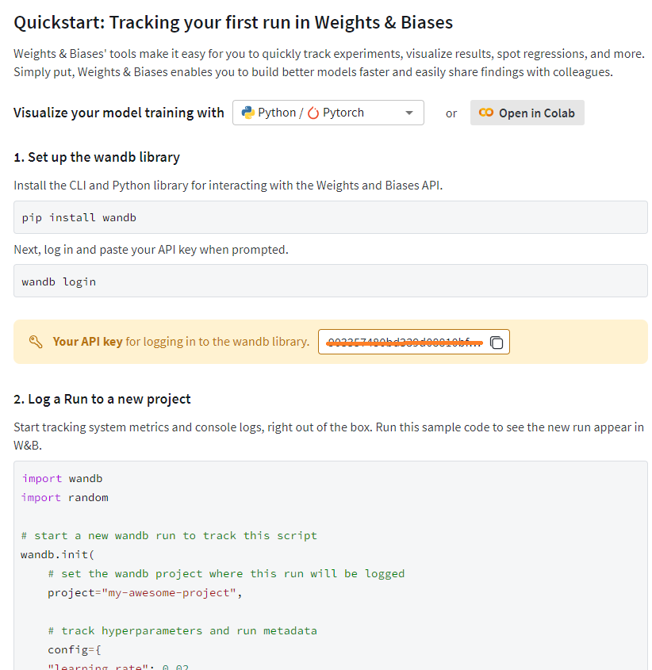Image resolution: width=652 pixels, height=670 pixels.
Task: Click the 'my-awesome-project' string in the code
Action: (x=169, y=593)
